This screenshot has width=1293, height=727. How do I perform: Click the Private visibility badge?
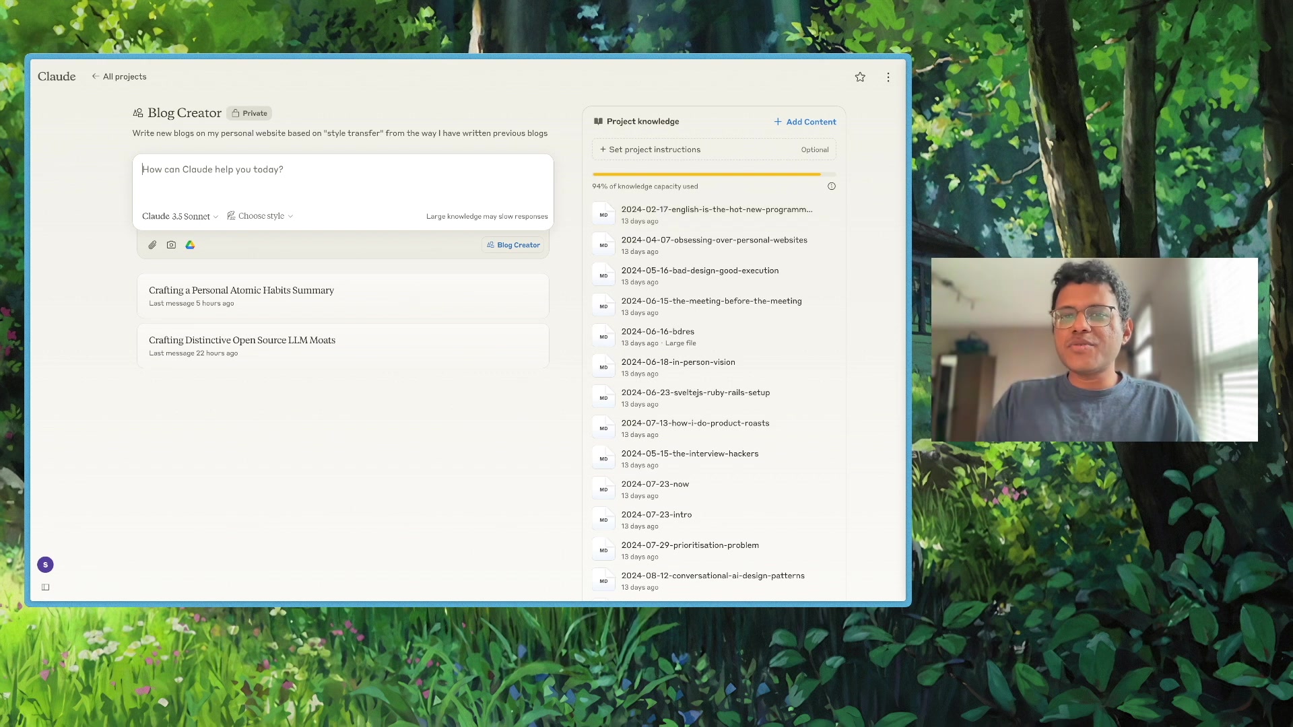tap(249, 113)
